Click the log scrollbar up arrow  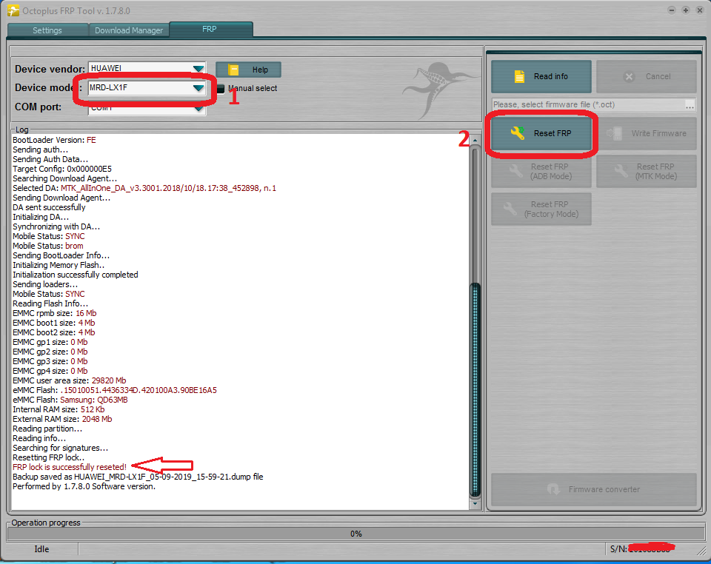tap(475, 140)
